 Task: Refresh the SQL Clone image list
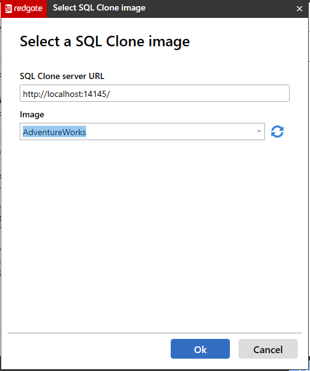point(277,131)
